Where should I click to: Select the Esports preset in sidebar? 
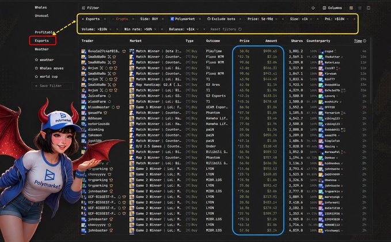click(41, 41)
